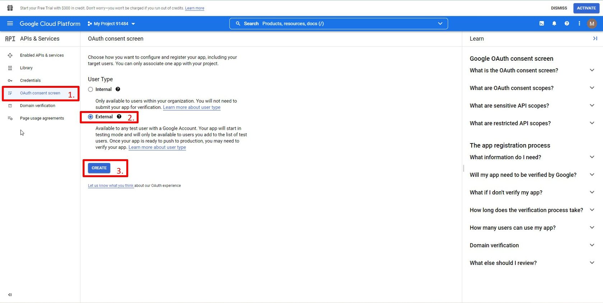Viewport: 603px width, 303px height.
Task: Click the Domain verification checkbox icon
Action: 10,106
